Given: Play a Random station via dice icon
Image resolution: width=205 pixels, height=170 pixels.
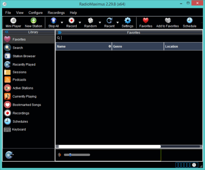Looking at the screenshot, I should pyautogui.click(x=90, y=22).
